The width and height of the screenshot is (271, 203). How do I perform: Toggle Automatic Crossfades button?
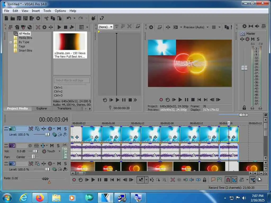[234, 180]
